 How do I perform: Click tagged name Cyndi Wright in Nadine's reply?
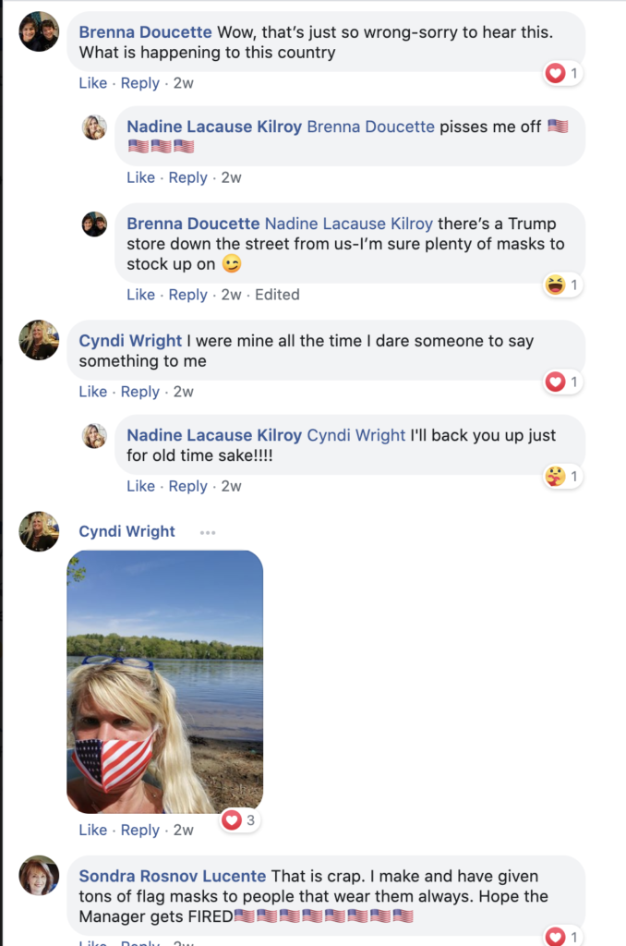coord(355,435)
